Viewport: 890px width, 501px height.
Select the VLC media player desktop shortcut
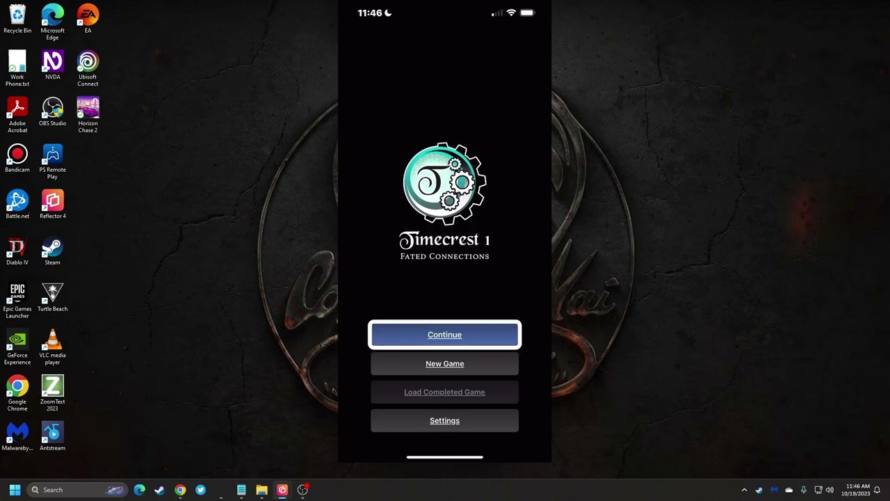pos(52,347)
